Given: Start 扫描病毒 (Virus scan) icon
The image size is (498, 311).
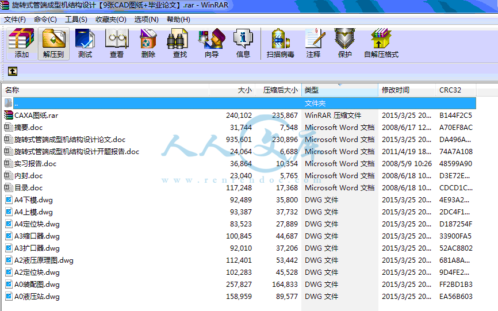Looking at the screenshot, I should click(281, 39).
